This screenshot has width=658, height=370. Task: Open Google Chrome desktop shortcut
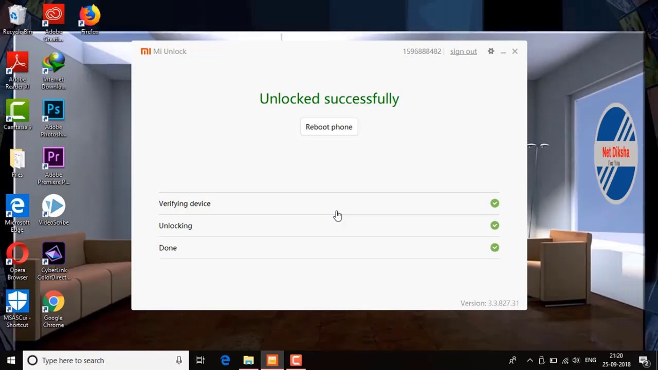[x=53, y=310]
